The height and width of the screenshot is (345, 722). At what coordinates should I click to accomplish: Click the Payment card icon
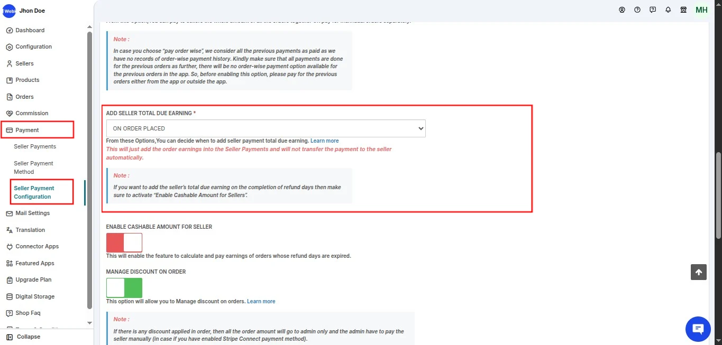10,130
